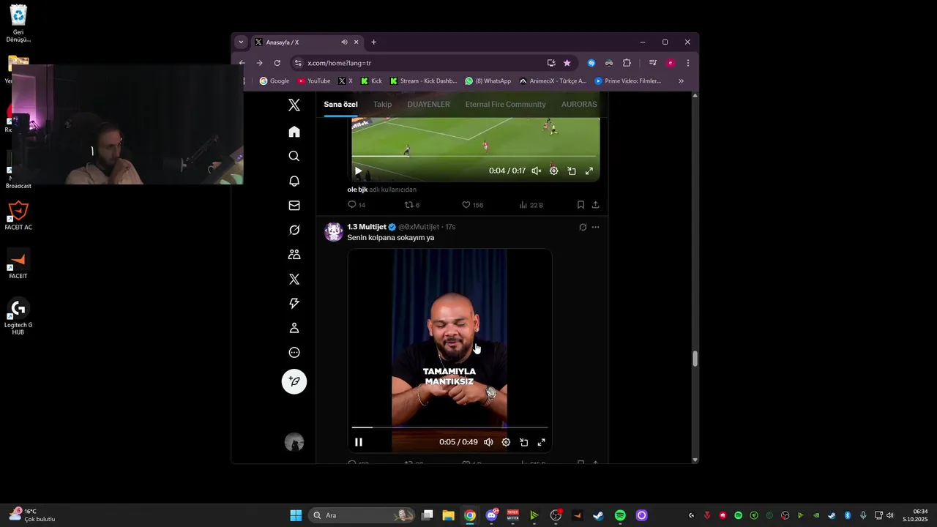Image resolution: width=937 pixels, height=527 pixels.
Task: Open Spotify from the Windows taskbar
Action: point(620,515)
